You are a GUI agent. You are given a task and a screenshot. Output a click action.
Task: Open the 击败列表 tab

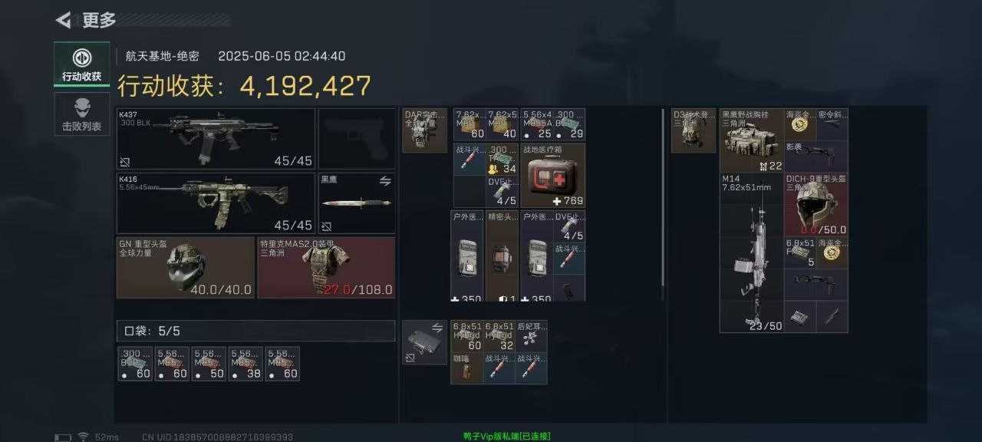(x=81, y=114)
